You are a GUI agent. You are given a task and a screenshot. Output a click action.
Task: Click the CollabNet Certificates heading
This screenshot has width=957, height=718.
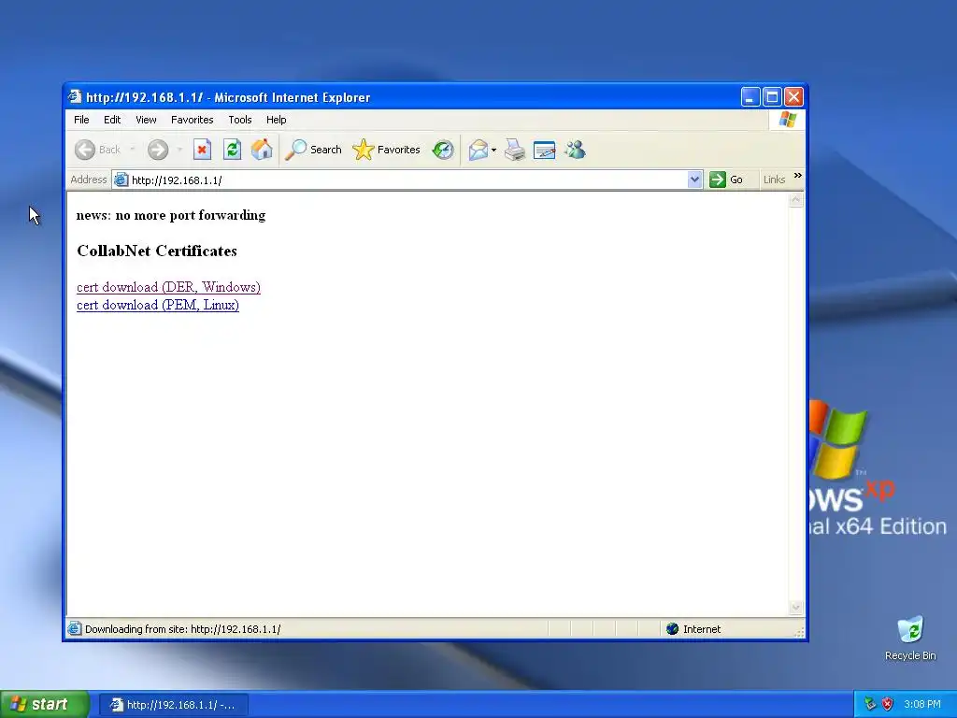(x=157, y=251)
